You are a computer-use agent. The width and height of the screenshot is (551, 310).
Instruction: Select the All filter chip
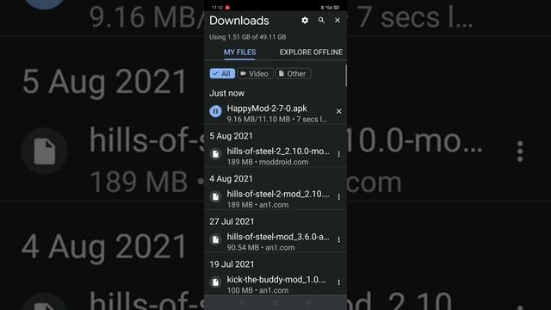(222, 73)
